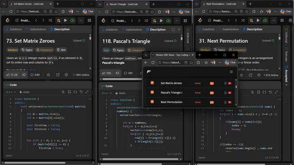Star the Set Matrix Zeroes problem
Image resolution: width=294 pixels, height=165 pixels.
point(48,75)
